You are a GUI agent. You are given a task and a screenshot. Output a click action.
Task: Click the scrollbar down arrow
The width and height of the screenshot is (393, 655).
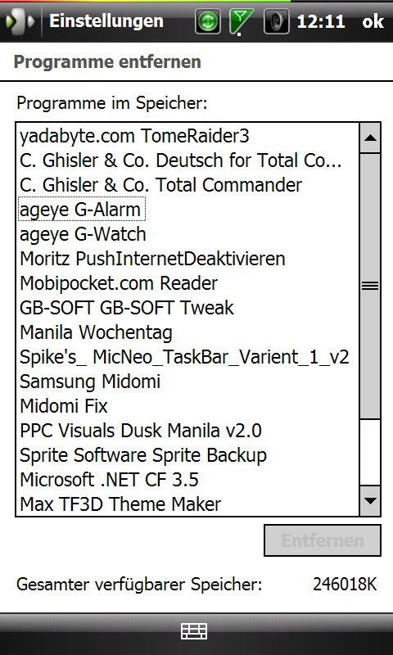pyautogui.click(x=370, y=500)
